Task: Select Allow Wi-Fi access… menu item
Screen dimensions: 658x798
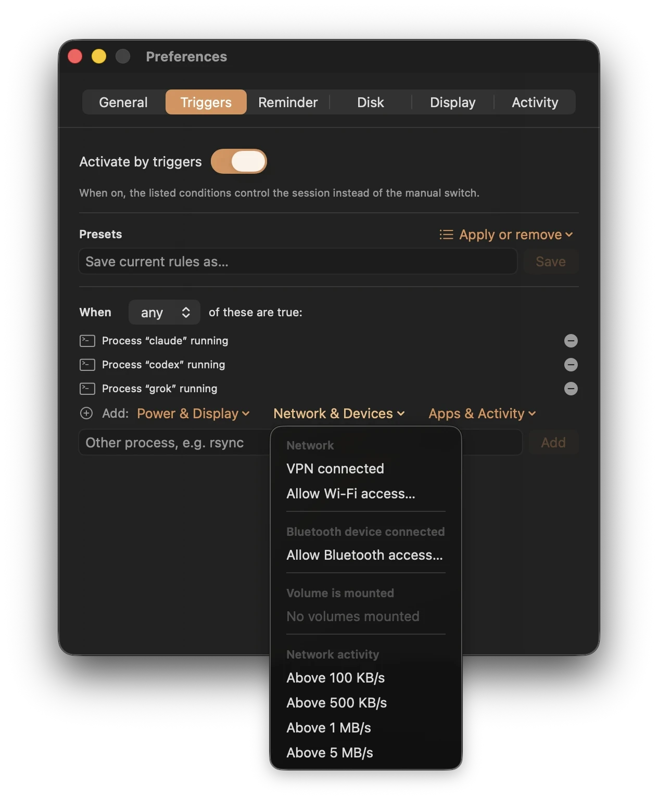Action: tap(366, 494)
